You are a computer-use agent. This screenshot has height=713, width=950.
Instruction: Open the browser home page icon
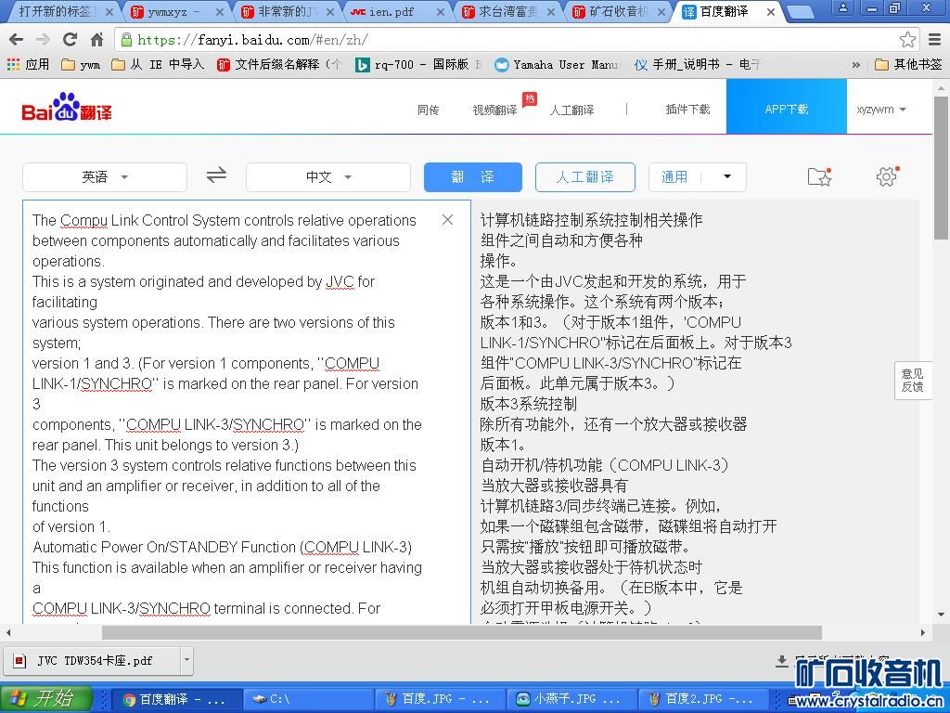(x=96, y=40)
